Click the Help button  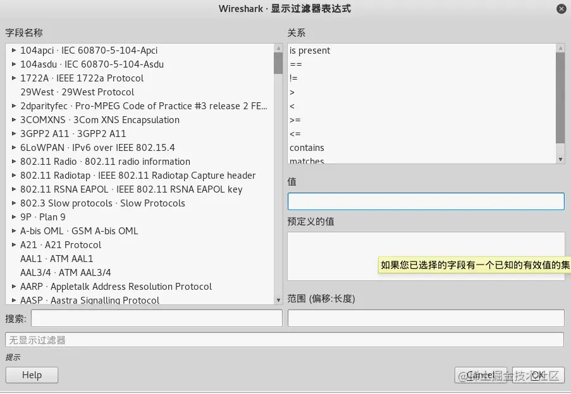[x=32, y=374]
